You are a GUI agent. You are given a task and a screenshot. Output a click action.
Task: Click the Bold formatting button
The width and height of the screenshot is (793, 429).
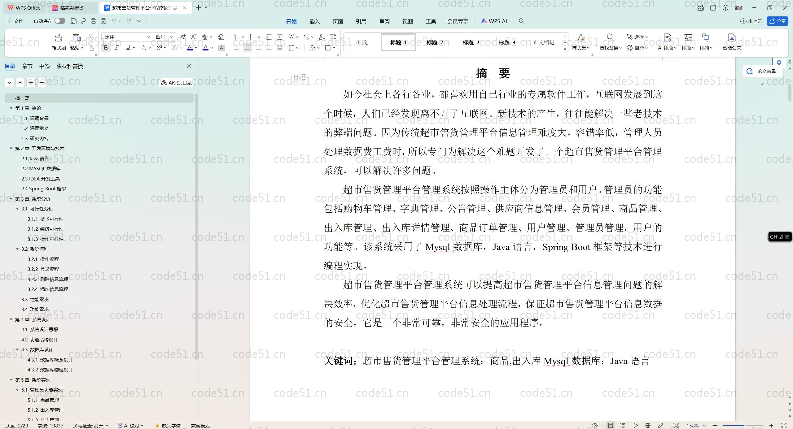(x=106, y=48)
